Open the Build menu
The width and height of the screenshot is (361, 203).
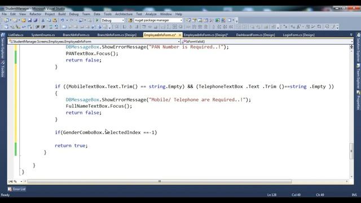coord(61,14)
